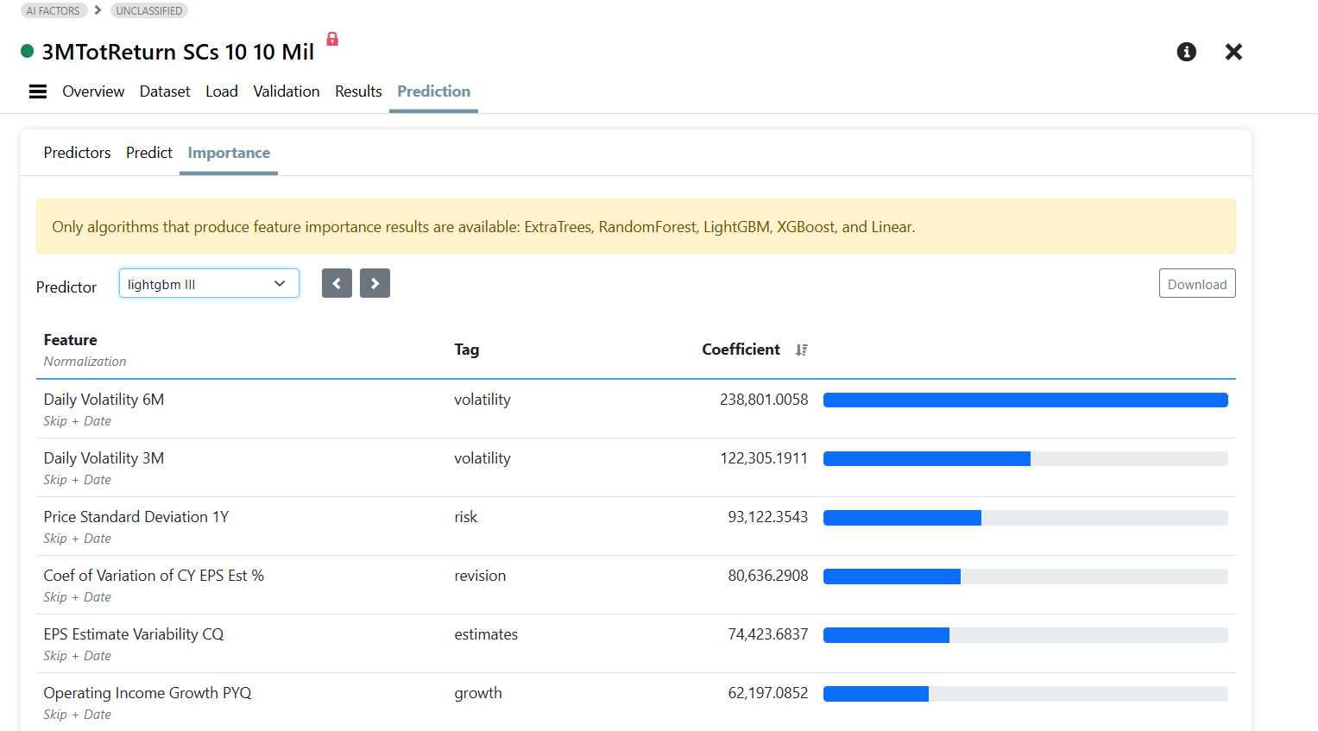Open the Validation tab
Image resolution: width=1318 pixels, height=731 pixels.
coord(287,91)
